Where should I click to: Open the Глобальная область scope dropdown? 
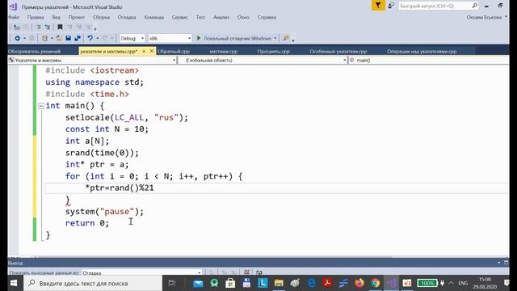point(263,61)
